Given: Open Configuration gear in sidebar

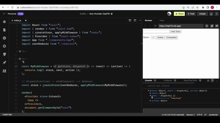Looking at the screenshot, I should click(4, 46).
